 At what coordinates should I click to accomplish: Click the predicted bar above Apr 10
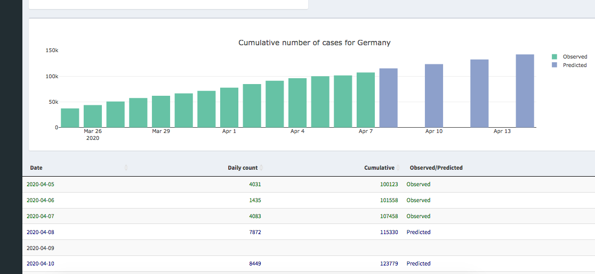(434, 96)
